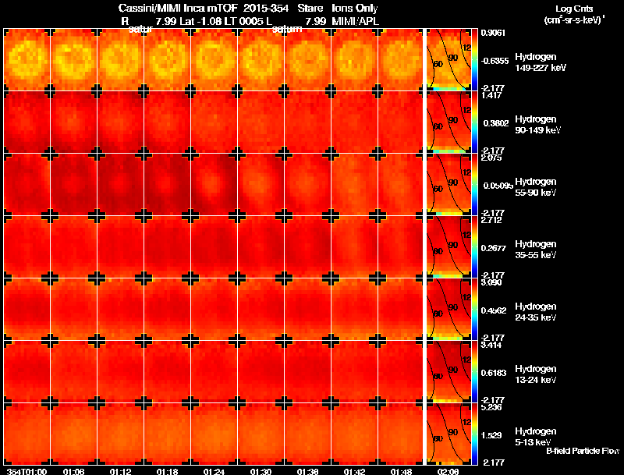Screen dimensions: 624x475
Task: Select the 13-24 keV image in the 01:30 column
Action: (261, 371)
